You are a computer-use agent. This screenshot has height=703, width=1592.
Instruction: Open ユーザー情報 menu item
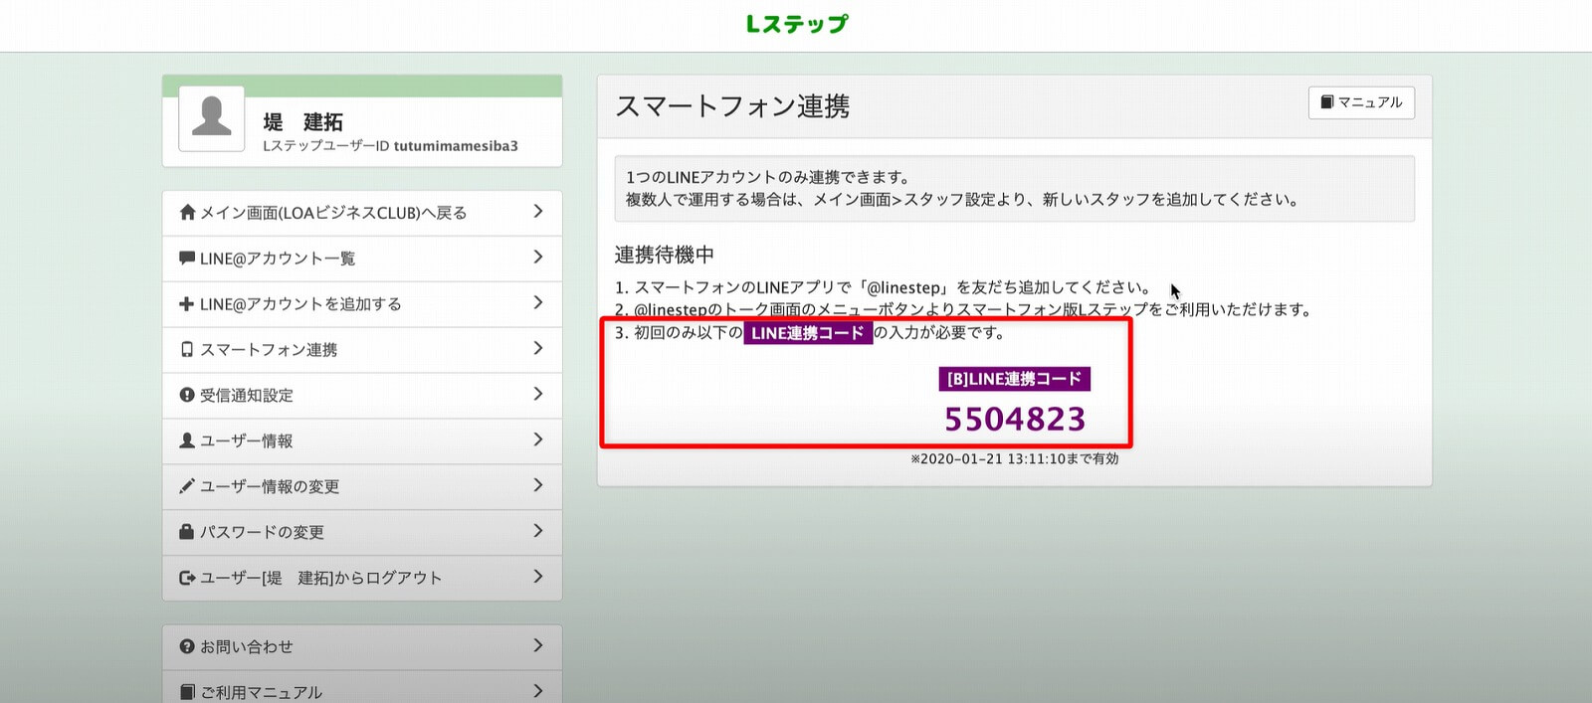coord(361,440)
